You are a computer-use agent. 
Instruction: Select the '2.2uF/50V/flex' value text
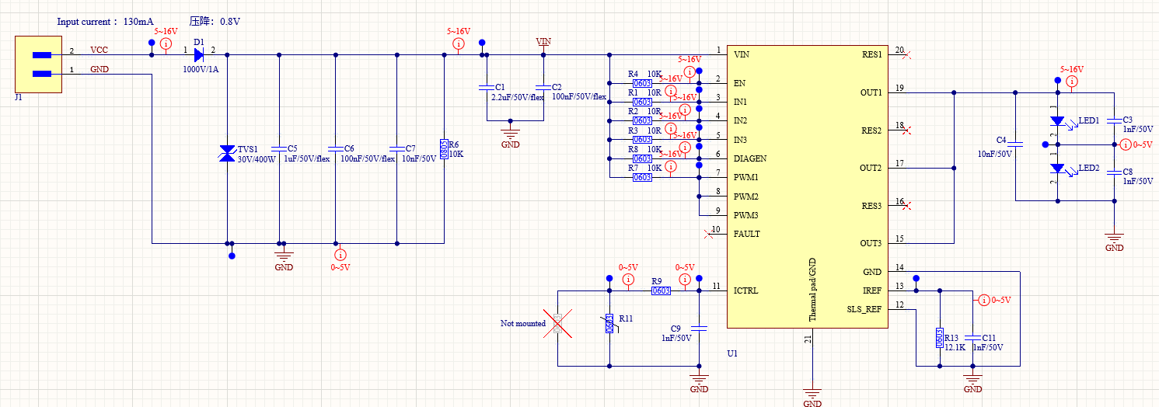point(519,97)
